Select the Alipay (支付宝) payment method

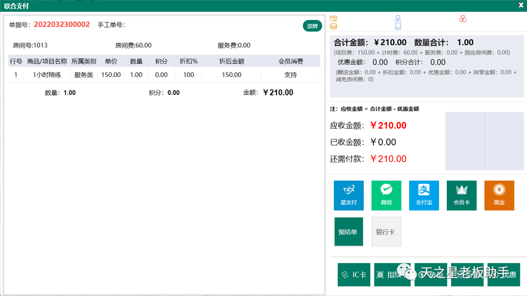click(424, 195)
